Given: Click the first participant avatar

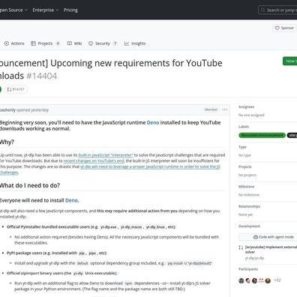Looking at the screenshot, I should point(241,280).
